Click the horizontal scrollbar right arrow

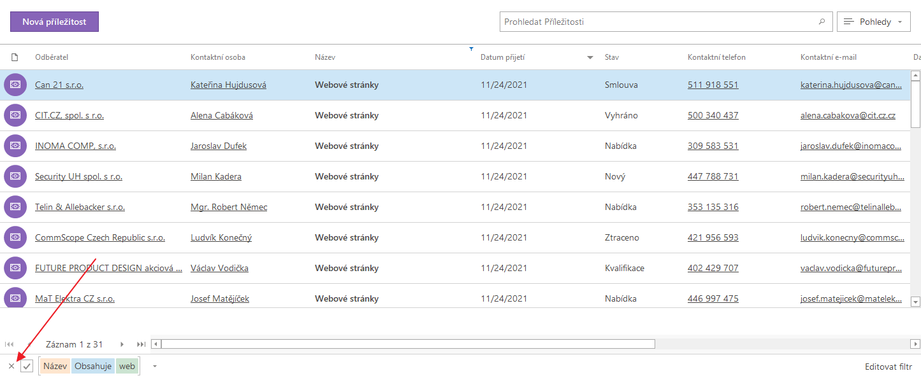pyautogui.click(x=916, y=344)
